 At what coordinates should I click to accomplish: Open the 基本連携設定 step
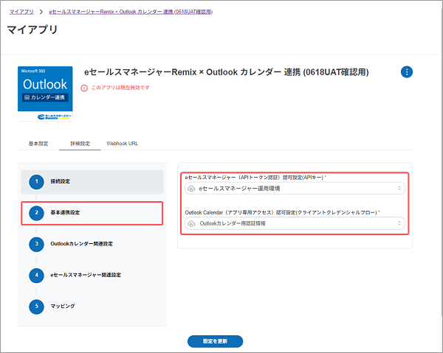point(91,213)
